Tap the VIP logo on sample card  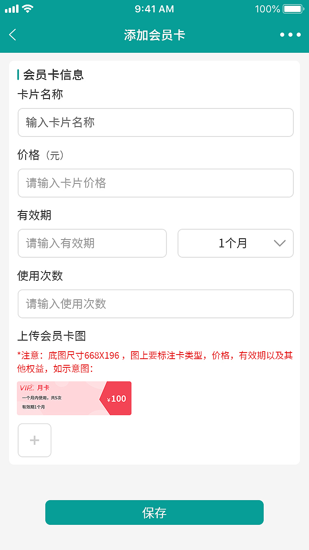(x=26, y=388)
